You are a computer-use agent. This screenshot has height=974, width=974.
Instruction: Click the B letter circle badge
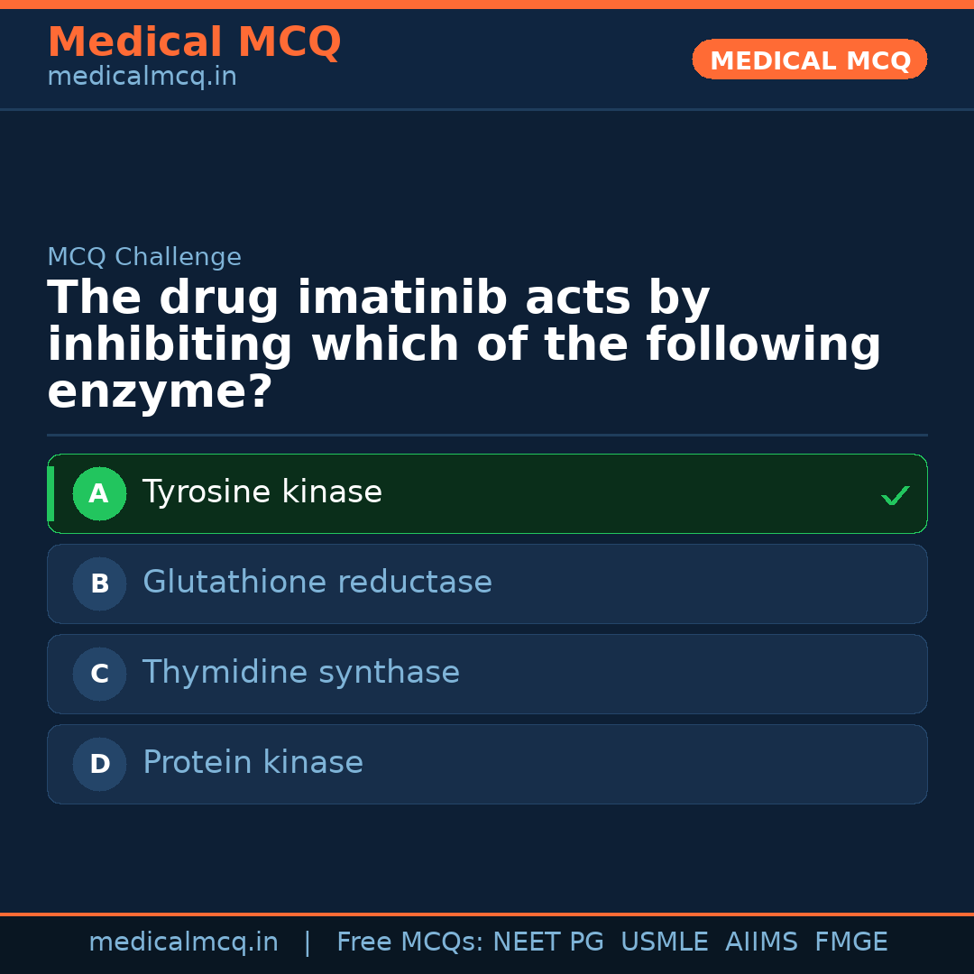coord(99,583)
